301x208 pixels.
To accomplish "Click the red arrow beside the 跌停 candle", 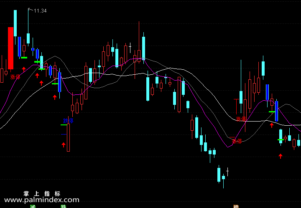I will click(64, 145).
